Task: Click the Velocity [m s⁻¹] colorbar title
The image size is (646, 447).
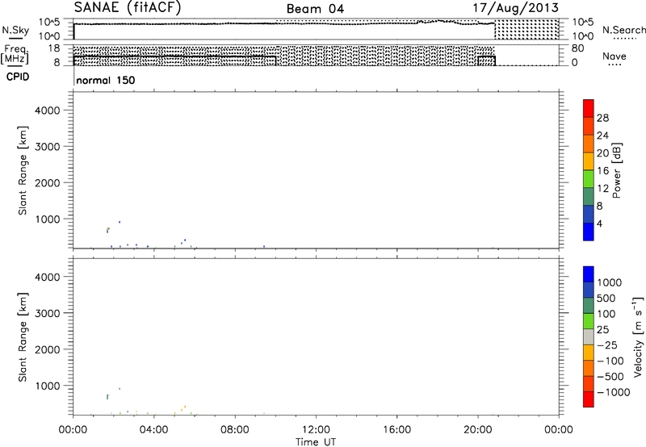Action: pos(638,336)
